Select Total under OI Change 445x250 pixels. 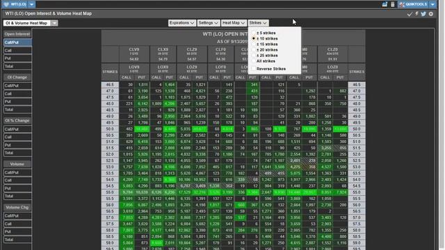click(x=17, y=110)
